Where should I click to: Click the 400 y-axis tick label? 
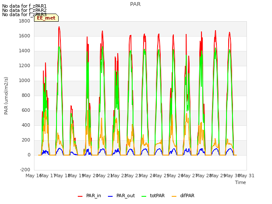click(26, 125)
